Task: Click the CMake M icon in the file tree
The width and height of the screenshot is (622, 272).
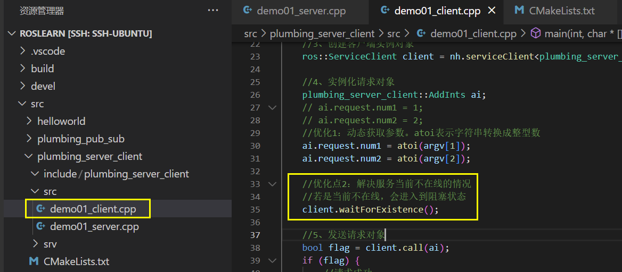Action: coord(34,262)
